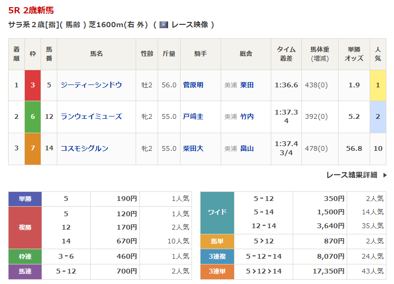
Task: Click orange frame number 7 swatch
Action: tap(32, 148)
